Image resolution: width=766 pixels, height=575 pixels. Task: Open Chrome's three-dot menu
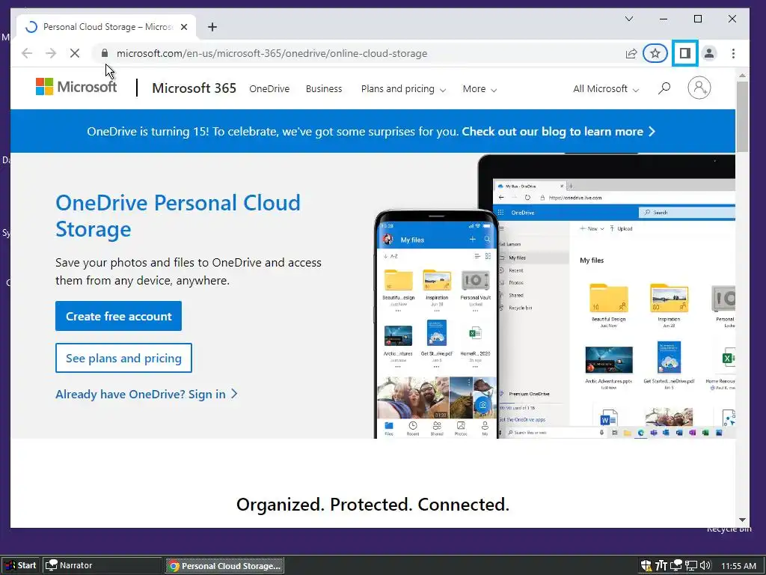(733, 53)
